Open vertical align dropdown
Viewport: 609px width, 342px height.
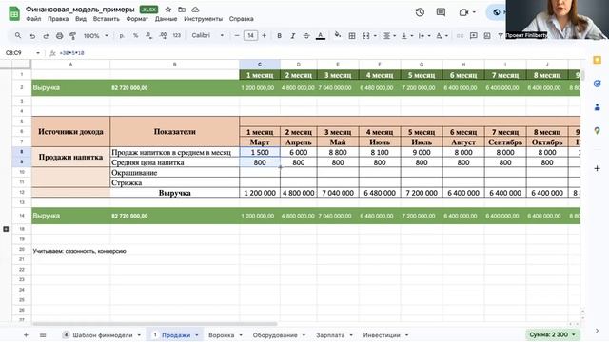[x=406, y=36]
